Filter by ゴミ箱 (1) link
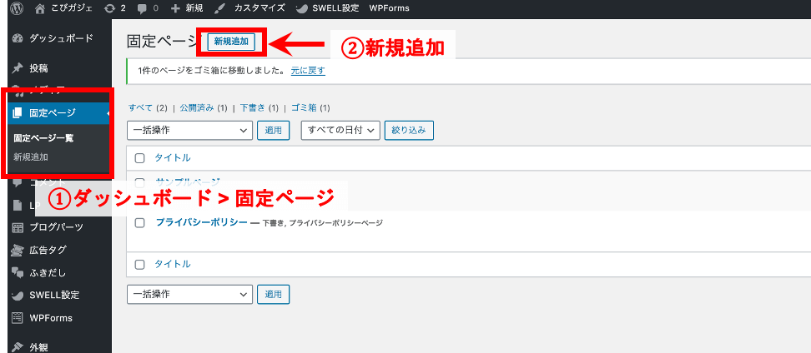 (x=310, y=108)
